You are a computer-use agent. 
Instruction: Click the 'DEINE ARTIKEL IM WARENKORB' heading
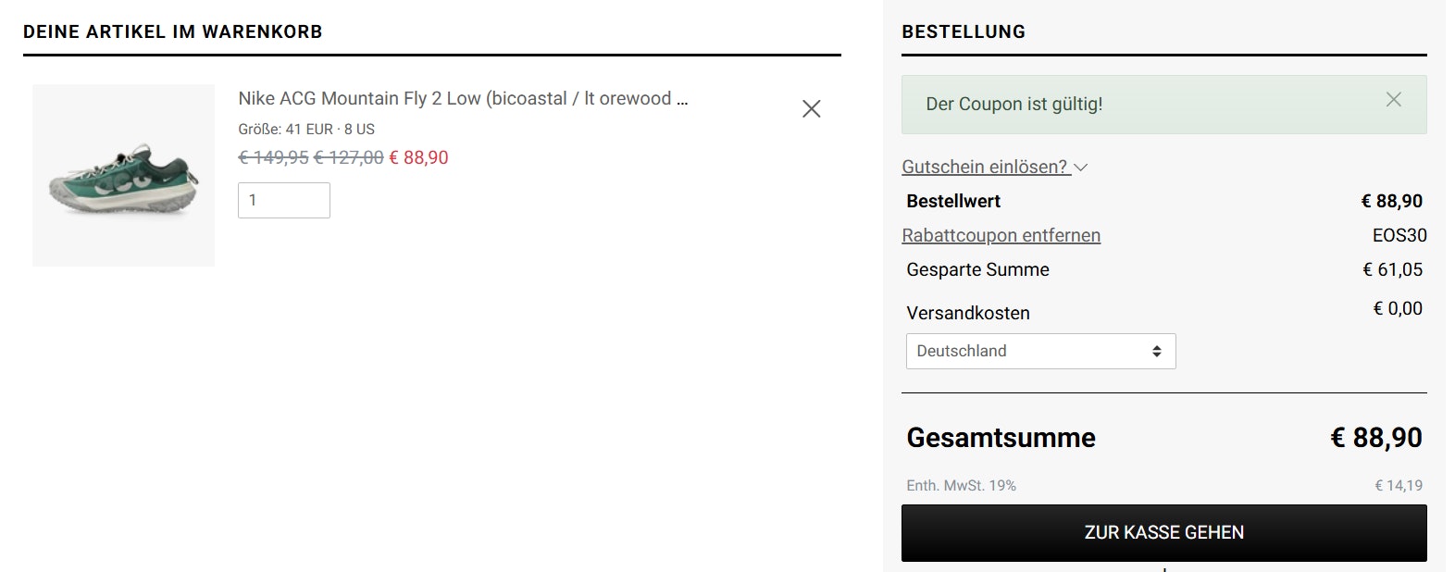click(173, 32)
